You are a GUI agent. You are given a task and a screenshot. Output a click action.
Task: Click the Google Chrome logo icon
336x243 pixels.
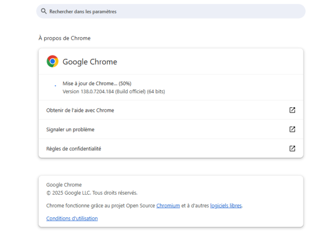[x=53, y=61]
